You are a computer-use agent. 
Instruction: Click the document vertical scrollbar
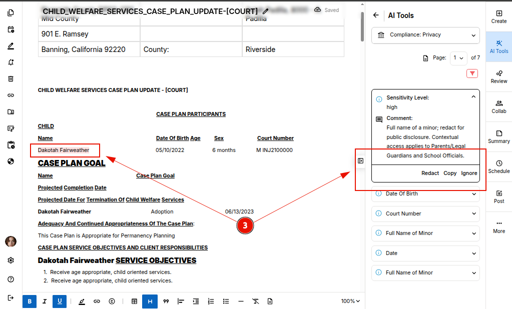[362, 26]
